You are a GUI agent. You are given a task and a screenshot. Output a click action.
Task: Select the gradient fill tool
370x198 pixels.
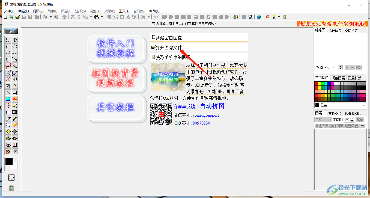pos(15,112)
